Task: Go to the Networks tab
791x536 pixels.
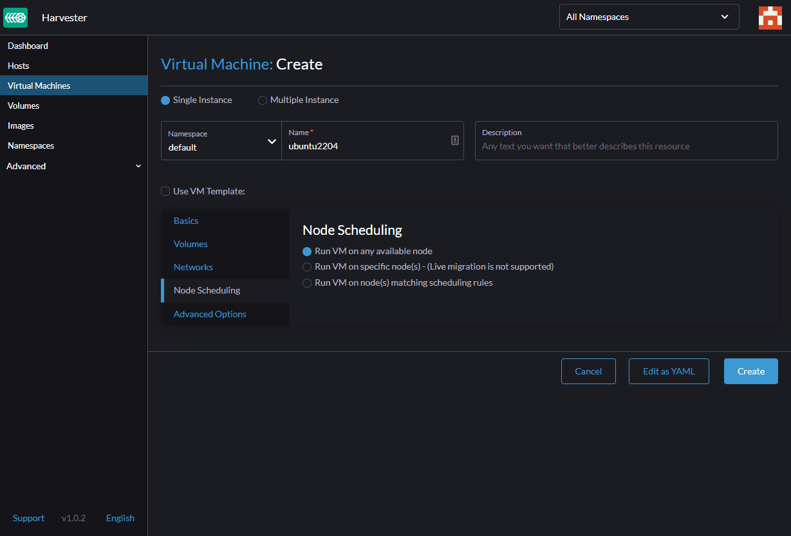Action: coord(193,267)
